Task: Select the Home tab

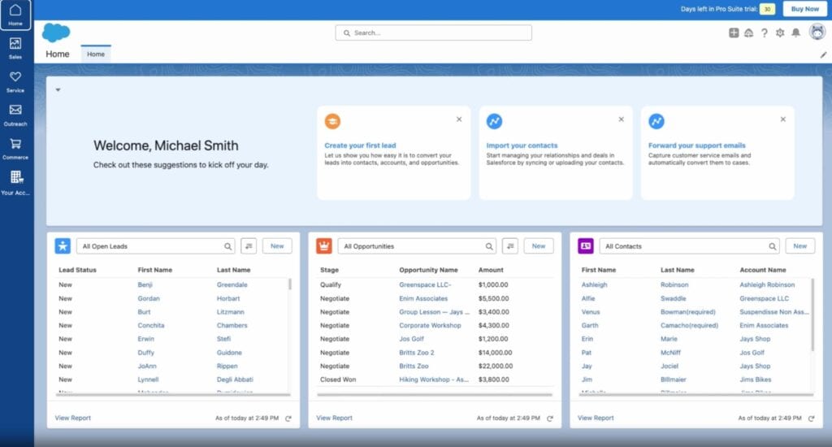Action: coord(96,54)
